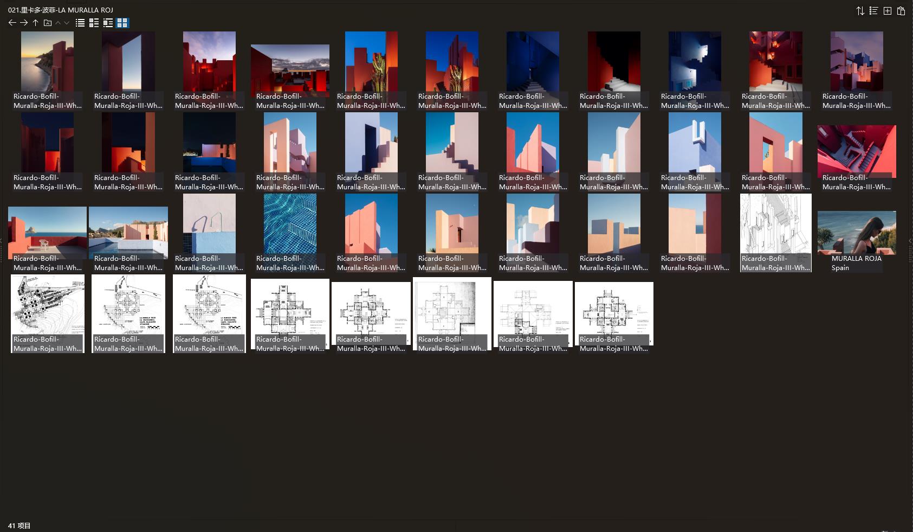Activate the large thumbnails grid view

coord(122,23)
